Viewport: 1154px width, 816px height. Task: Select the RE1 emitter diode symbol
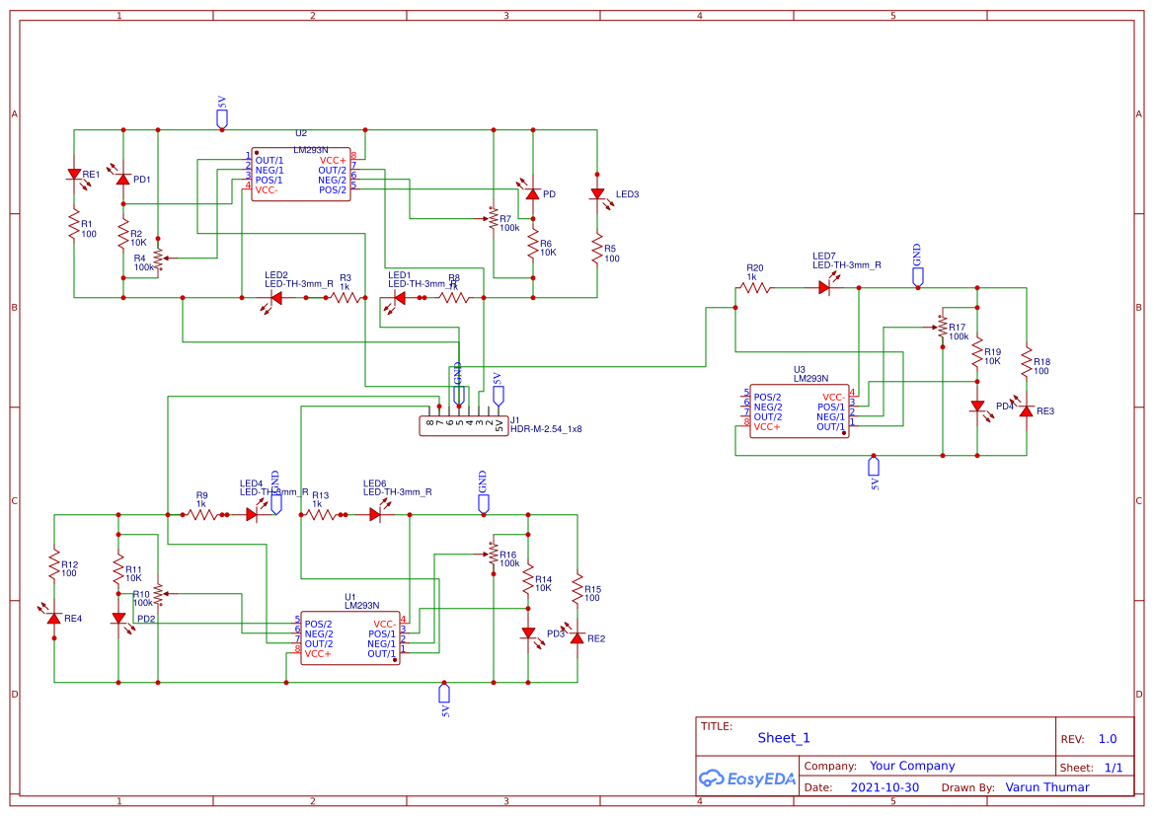74,176
